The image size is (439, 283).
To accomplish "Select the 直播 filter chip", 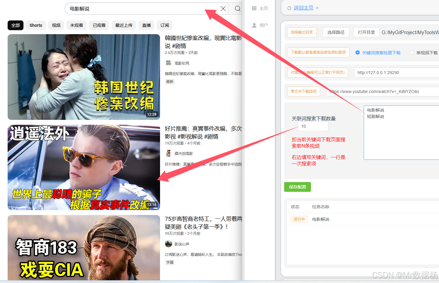I will (x=146, y=25).
